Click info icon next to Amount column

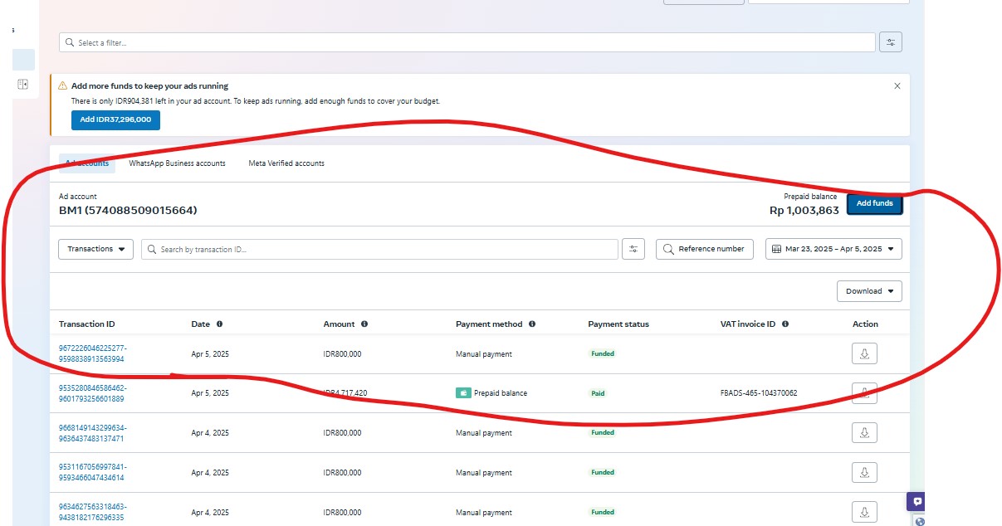pyautogui.click(x=364, y=324)
